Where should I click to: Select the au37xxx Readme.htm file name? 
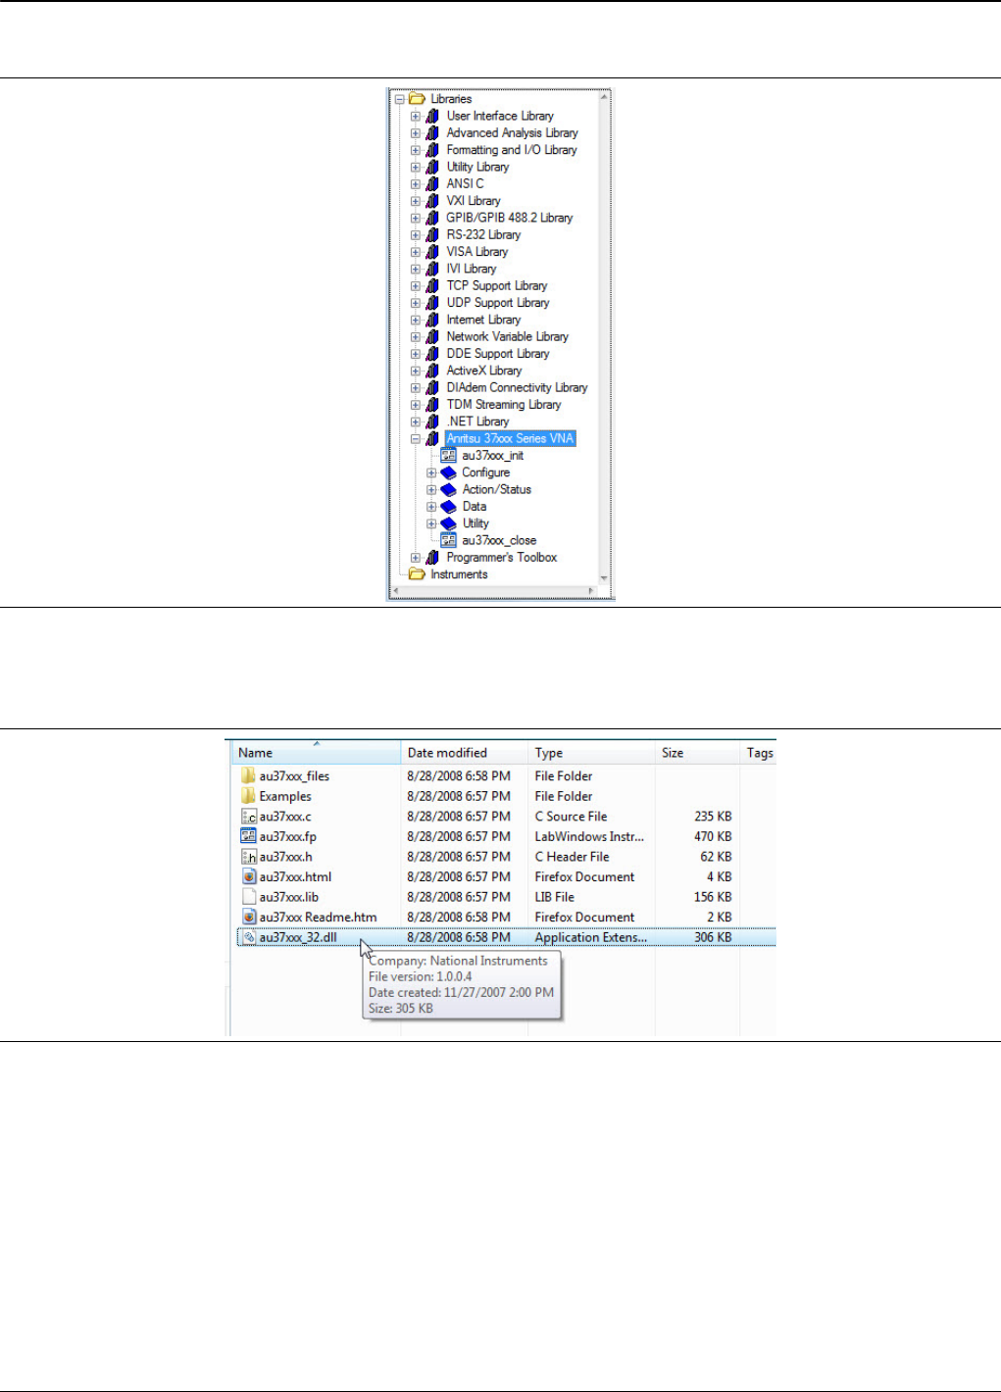pyautogui.click(x=318, y=917)
